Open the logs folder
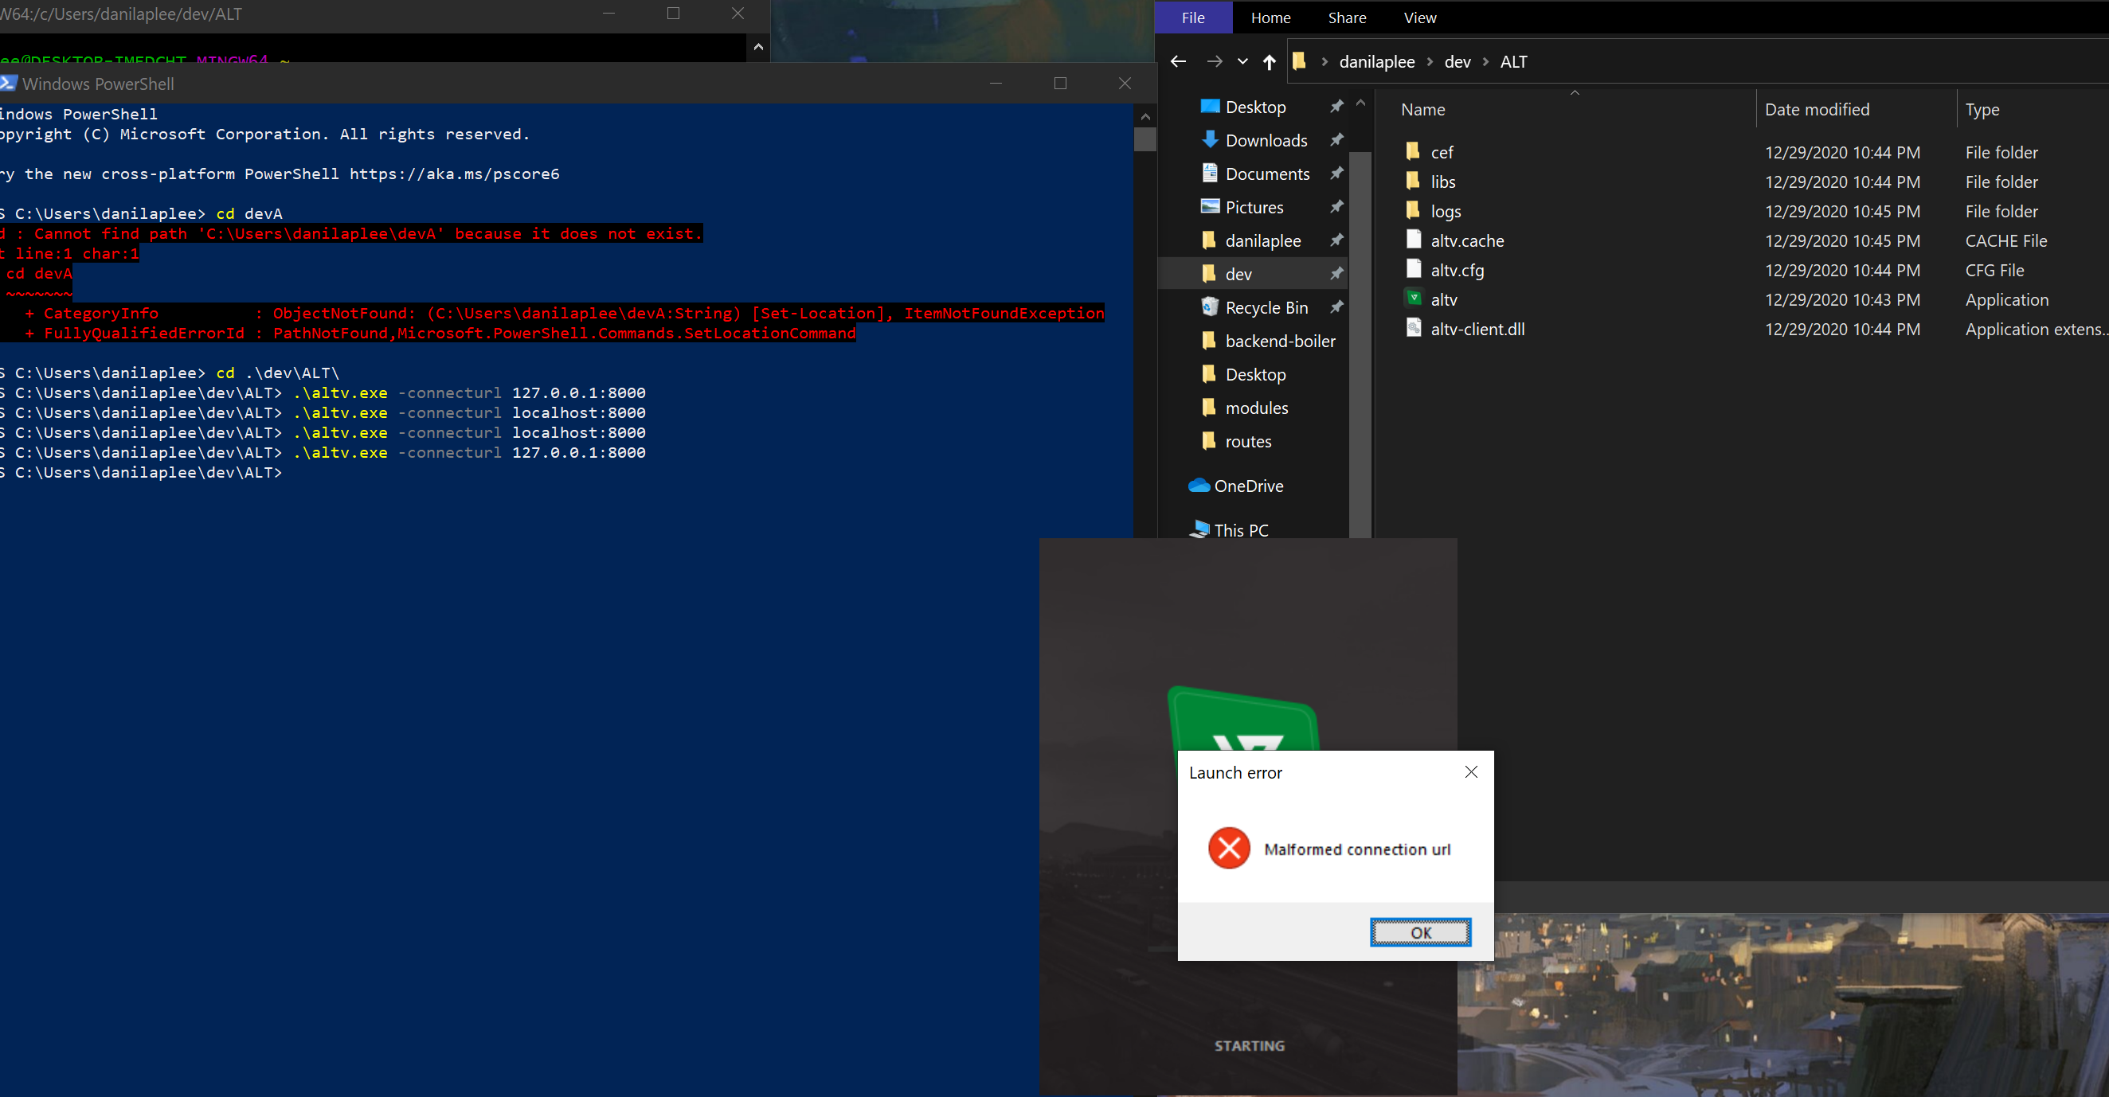The image size is (2109, 1097). click(1446, 211)
